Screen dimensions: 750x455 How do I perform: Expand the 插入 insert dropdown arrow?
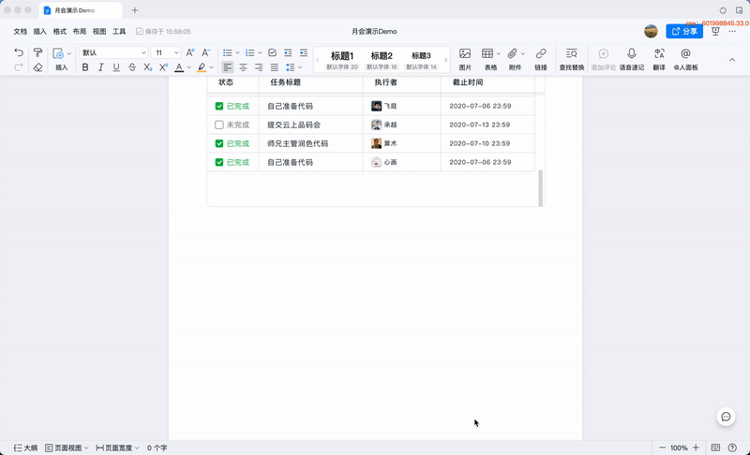[x=69, y=53]
